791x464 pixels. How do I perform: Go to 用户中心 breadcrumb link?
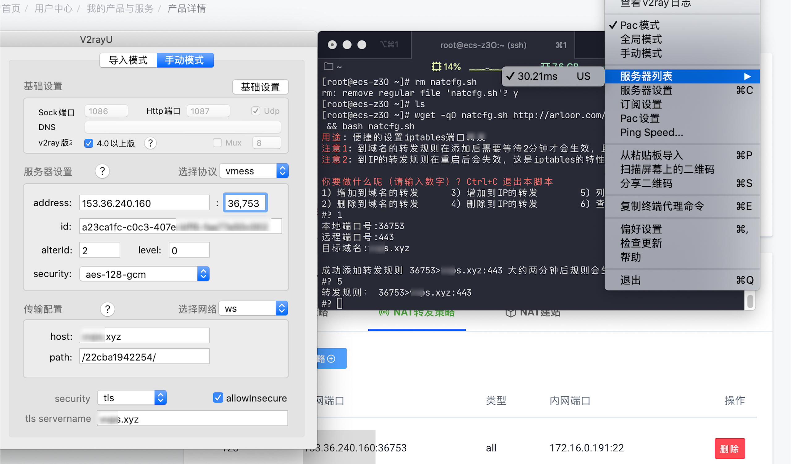point(53,8)
